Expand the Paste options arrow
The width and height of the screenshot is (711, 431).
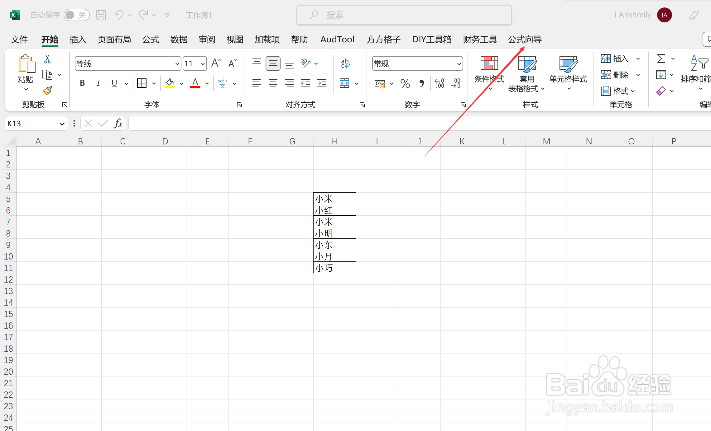(26, 89)
